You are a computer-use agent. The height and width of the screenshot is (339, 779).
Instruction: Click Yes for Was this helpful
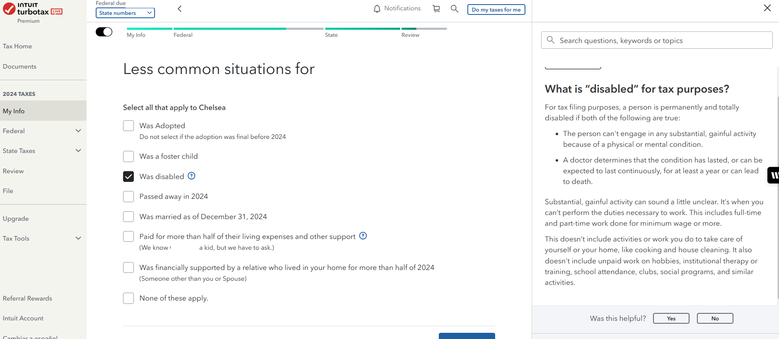(x=671, y=318)
